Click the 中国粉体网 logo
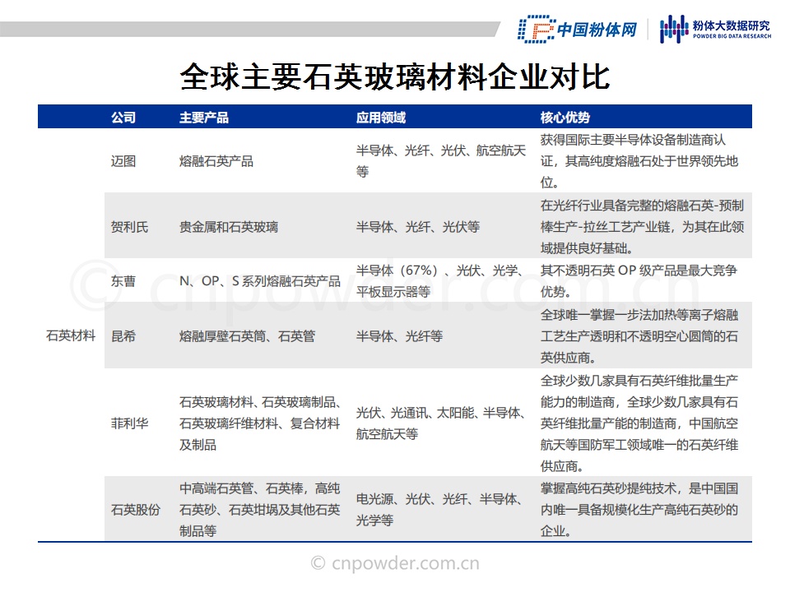790x592 pixels. 578,30
